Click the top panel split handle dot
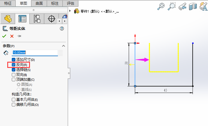 [x=34, y=10]
